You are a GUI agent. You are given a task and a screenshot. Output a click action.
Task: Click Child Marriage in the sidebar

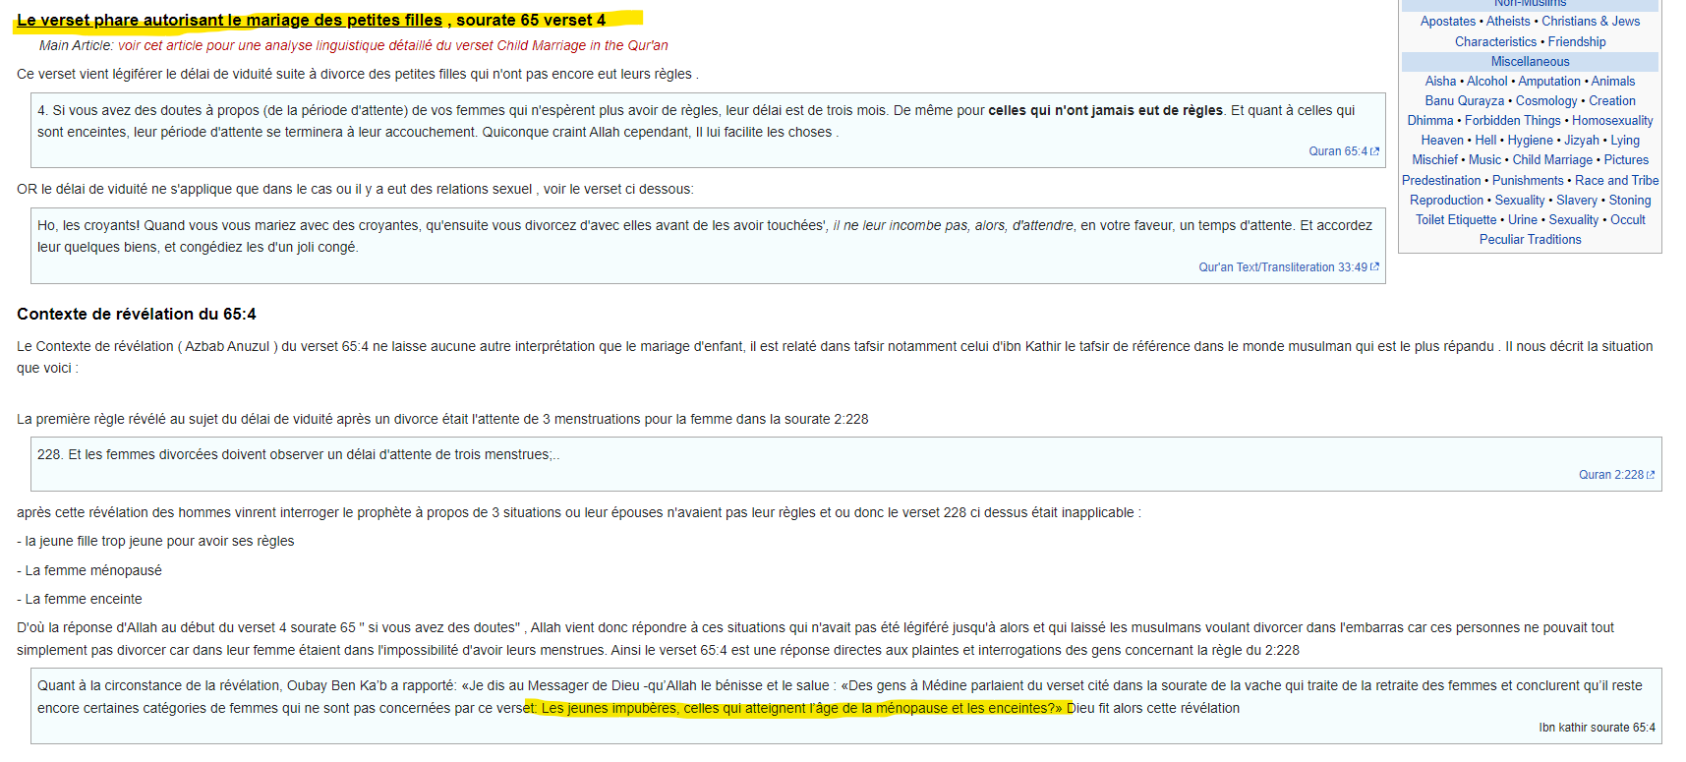(1551, 159)
